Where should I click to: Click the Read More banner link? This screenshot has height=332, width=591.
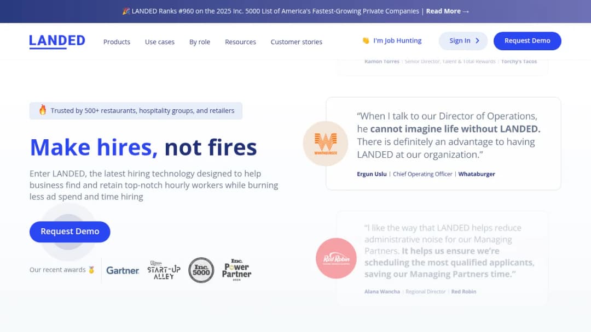pos(448,11)
